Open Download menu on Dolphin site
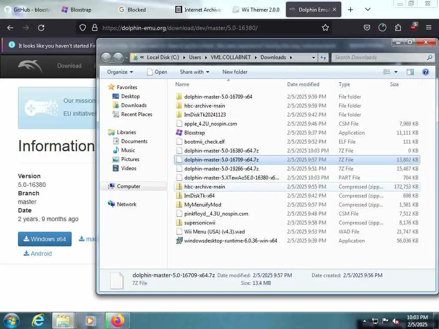This screenshot has height=329, width=439. click(x=69, y=66)
